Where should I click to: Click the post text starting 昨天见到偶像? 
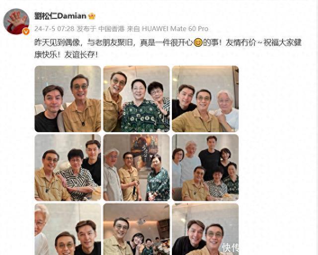pyautogui.click(x=168, y=49)
